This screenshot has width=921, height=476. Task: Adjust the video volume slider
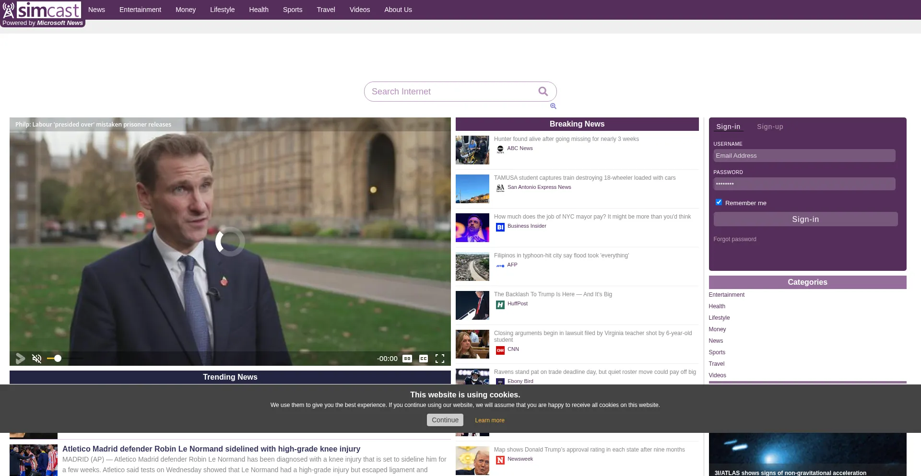[x=58, y=359]
